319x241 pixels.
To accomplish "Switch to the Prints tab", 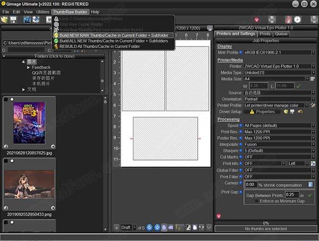I will point(265,34).
